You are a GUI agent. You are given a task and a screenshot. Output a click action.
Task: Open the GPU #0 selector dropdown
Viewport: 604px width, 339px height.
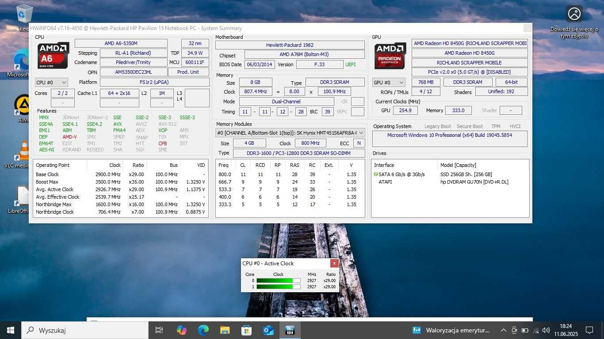[x=389, y=83]
